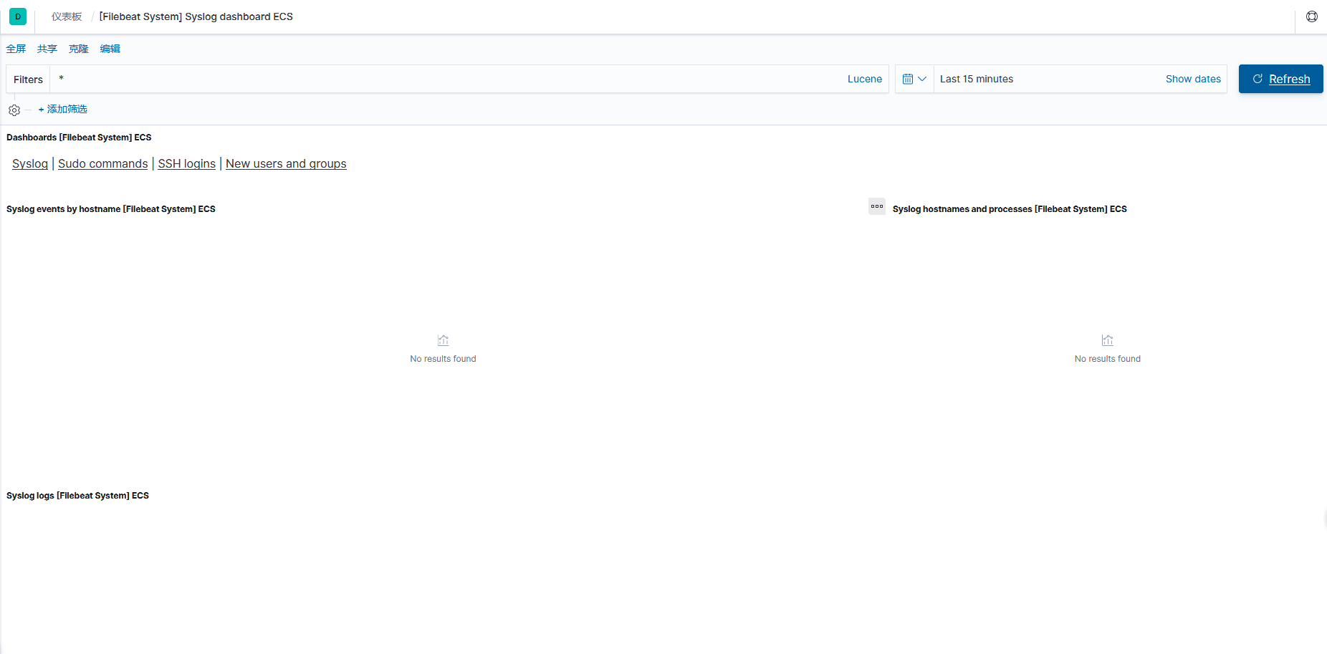This screenshot has width=1327, height=654.
Task: Toggle Show dates in the time bar
Action: pos(1193,79)
